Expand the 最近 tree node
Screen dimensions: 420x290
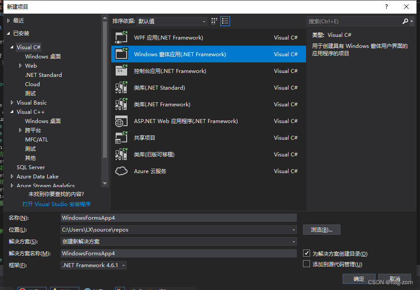tap(8, 21)
